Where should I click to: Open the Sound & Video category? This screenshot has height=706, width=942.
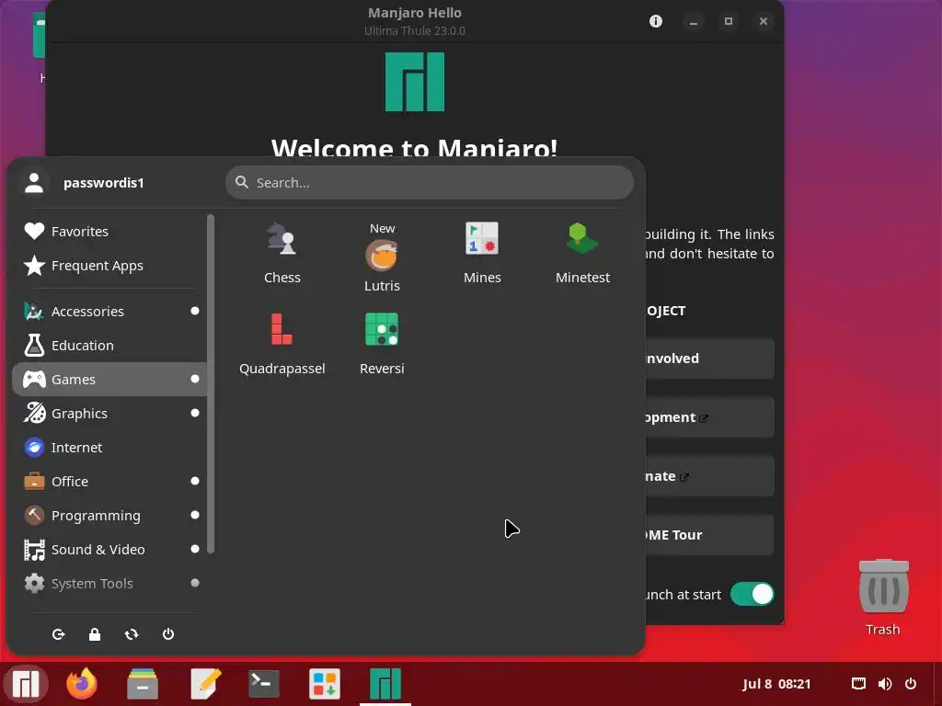pyautogui.click(x=109, y=550)
